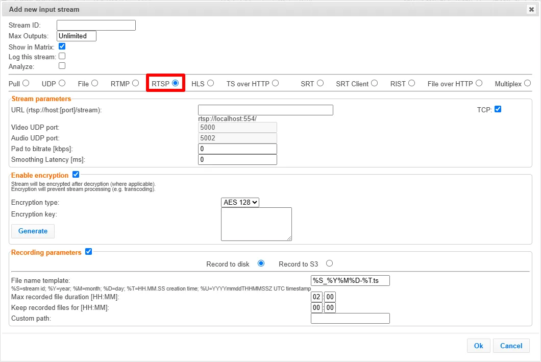Image resolution: width=541 pixels, height=362 pixels.
Task: Click the max recorded duration minutes field
Action: pyautogui.click(x=330, y=297)
